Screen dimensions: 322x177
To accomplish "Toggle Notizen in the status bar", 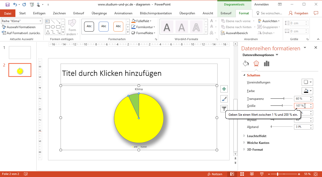I will [x=215, y=174].
